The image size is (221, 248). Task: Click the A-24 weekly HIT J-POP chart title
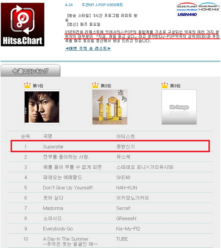pos(94,5)
